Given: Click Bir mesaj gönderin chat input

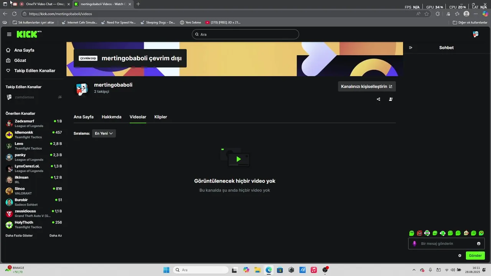Looking at the screenshot, I should (x=447, y=243).
